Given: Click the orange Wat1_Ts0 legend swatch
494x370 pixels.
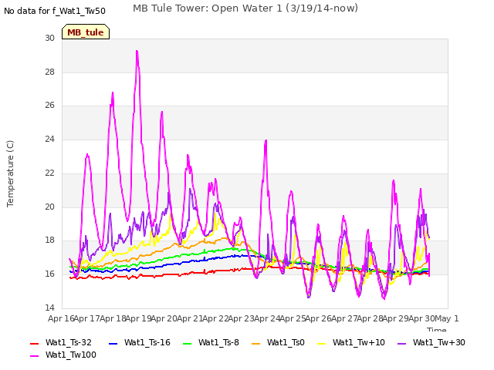Looking at the screenshot, I should coord(255,344).
